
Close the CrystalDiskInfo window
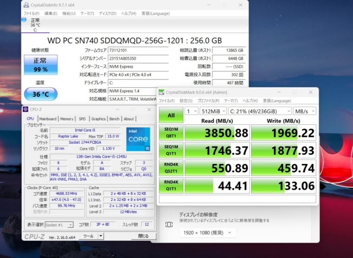tap(240, 5)
